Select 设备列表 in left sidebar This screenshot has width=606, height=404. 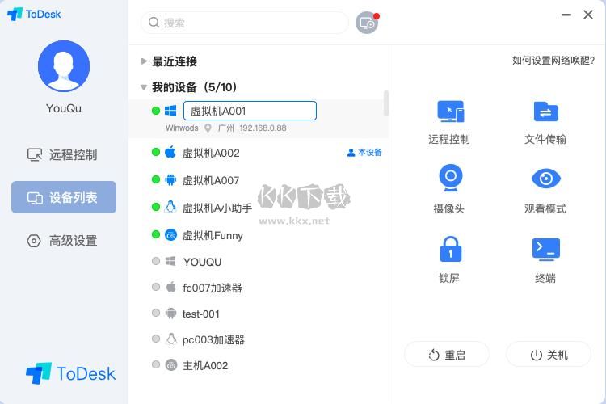64,197
